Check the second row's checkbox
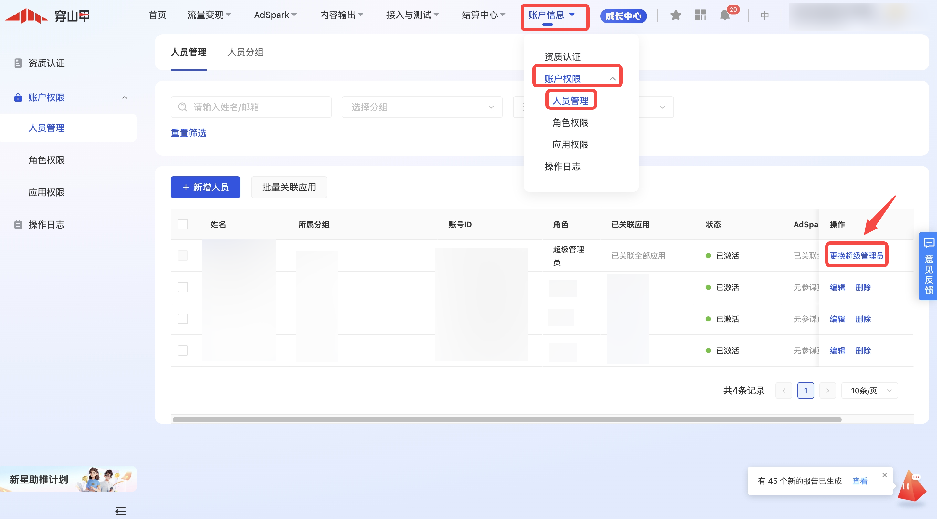This screenshot has height=519, width=937. pyautogui.click(x=183, y=287)
